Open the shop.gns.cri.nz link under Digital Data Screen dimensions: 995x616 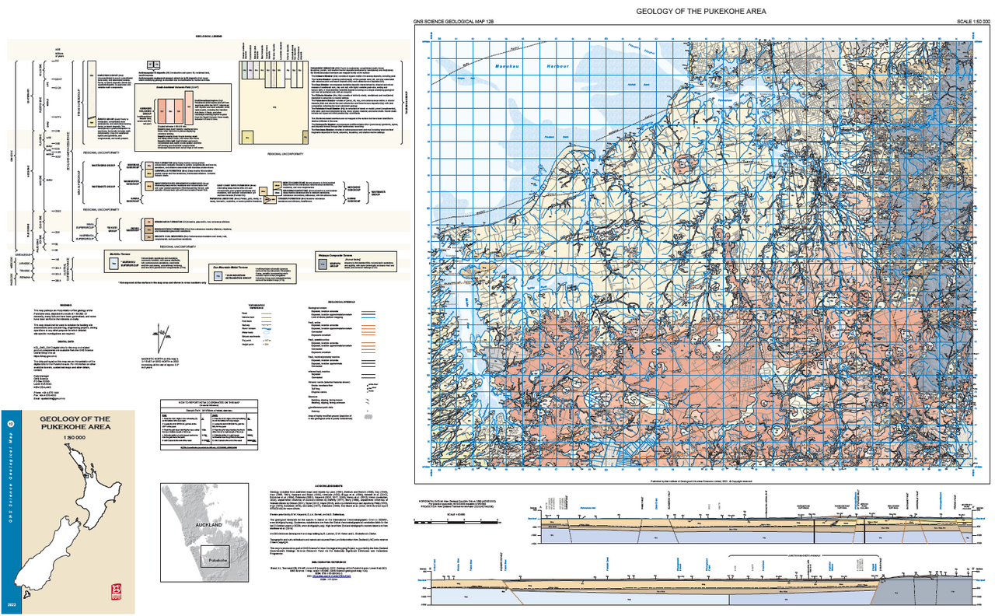pos(45,355)
